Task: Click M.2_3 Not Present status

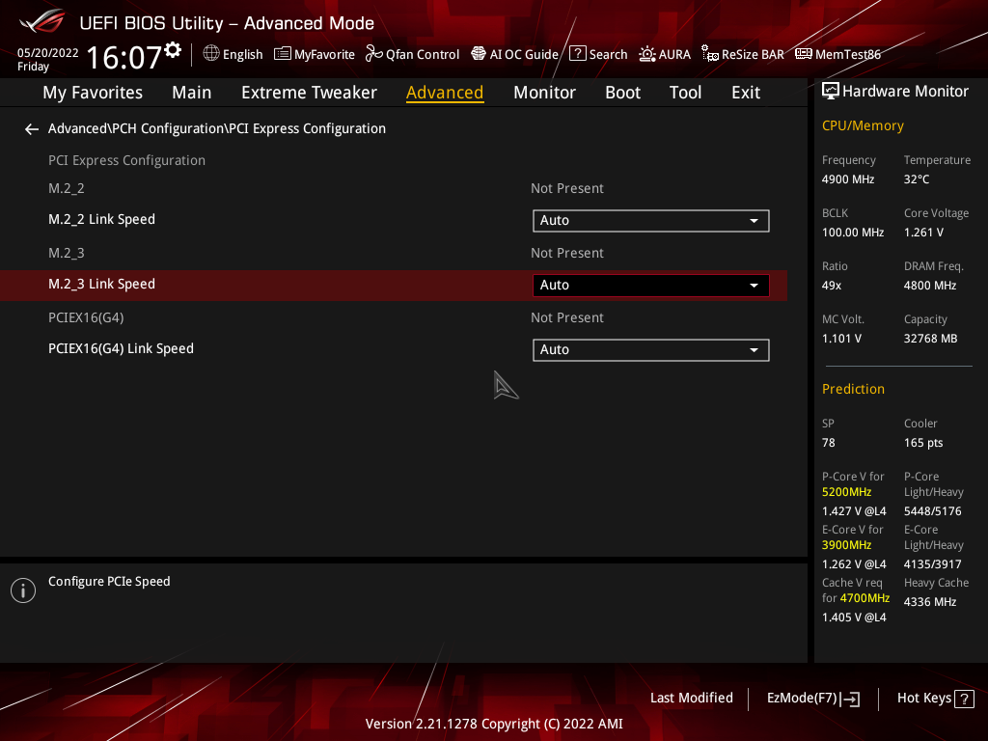Action: click(567, 254)
